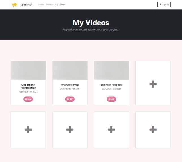182x162 pixels.
Task: Click the Business Proposal title
Action: click(111, 85)
